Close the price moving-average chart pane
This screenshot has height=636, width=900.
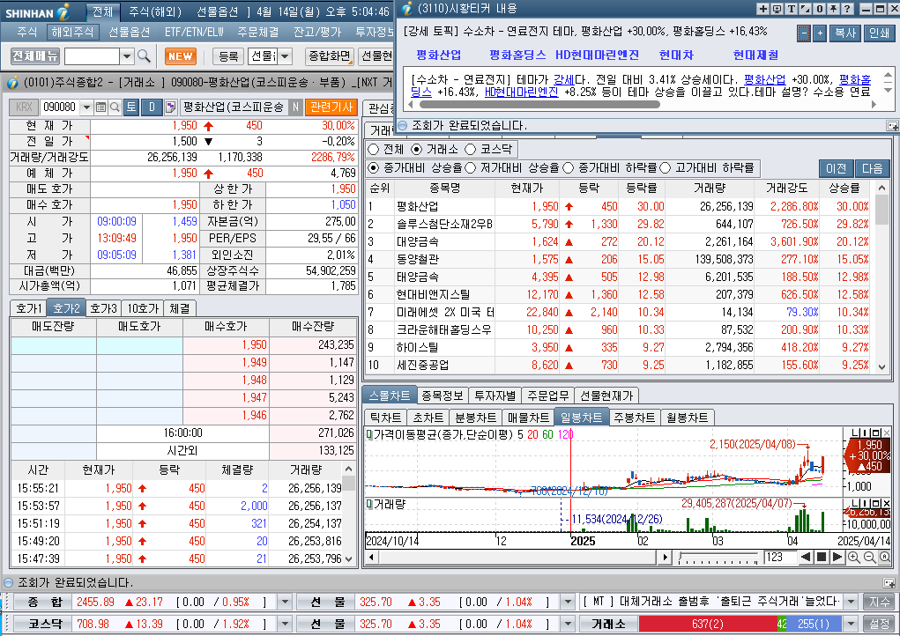(887, 433)
